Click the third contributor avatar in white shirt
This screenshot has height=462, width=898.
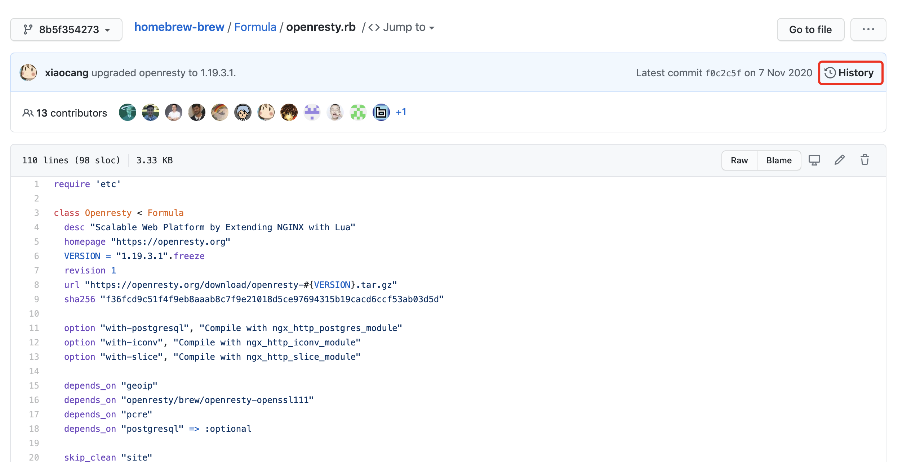pyautogui.click(x=174, y=112)
